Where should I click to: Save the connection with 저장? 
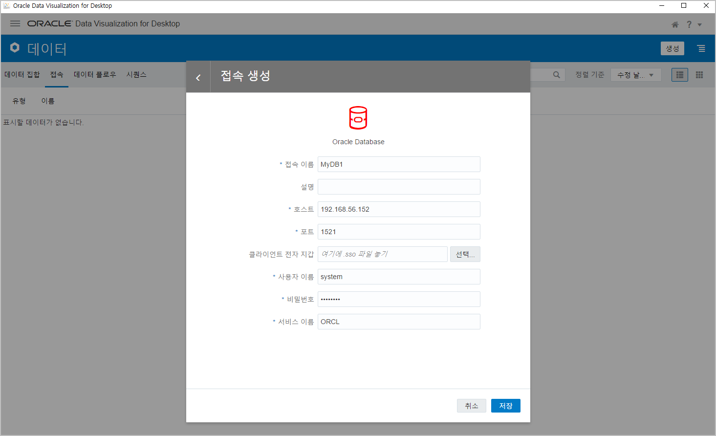point(506,406)
